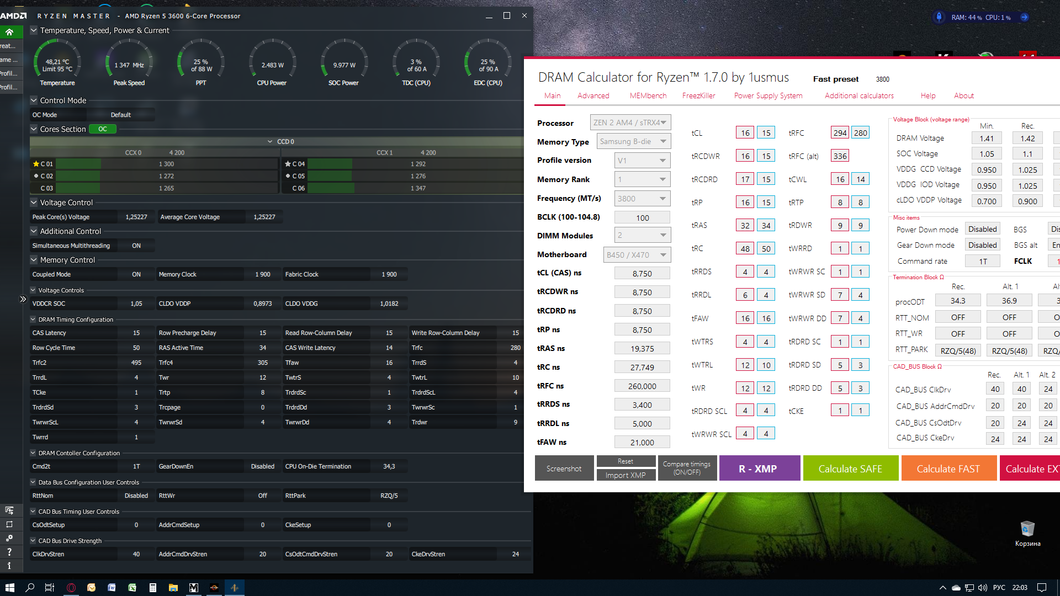Switch to the MEMbench tab

click(648, 95)
